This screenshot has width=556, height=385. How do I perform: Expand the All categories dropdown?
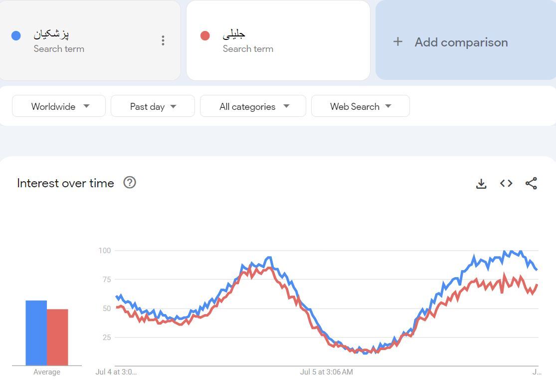coord(253,106)
